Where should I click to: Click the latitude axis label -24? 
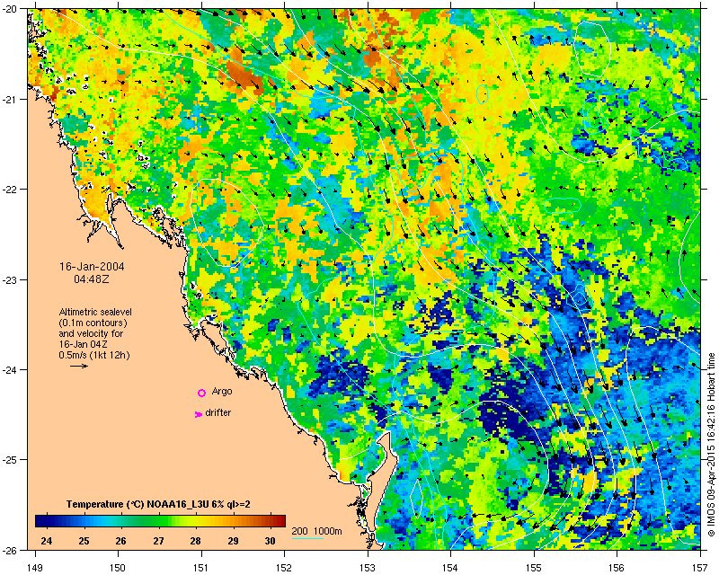[x=10, y=369]
